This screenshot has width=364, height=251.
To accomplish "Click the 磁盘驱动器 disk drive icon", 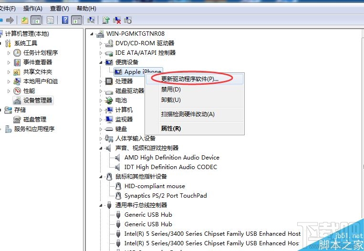I will coord(109,92).
